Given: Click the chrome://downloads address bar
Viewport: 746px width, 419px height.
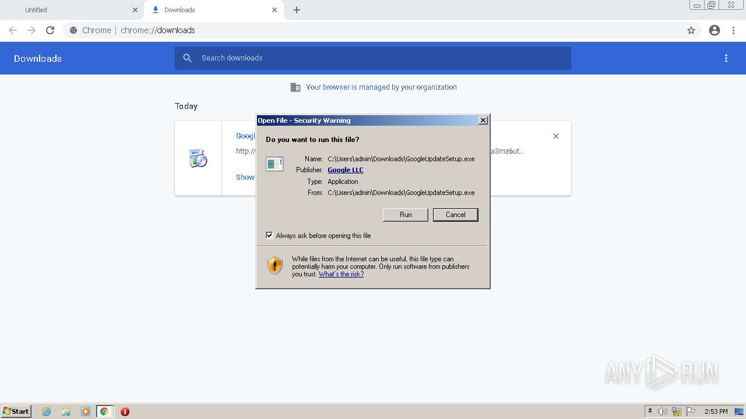Looking at the screenshot, I should [x=373, y=30].
